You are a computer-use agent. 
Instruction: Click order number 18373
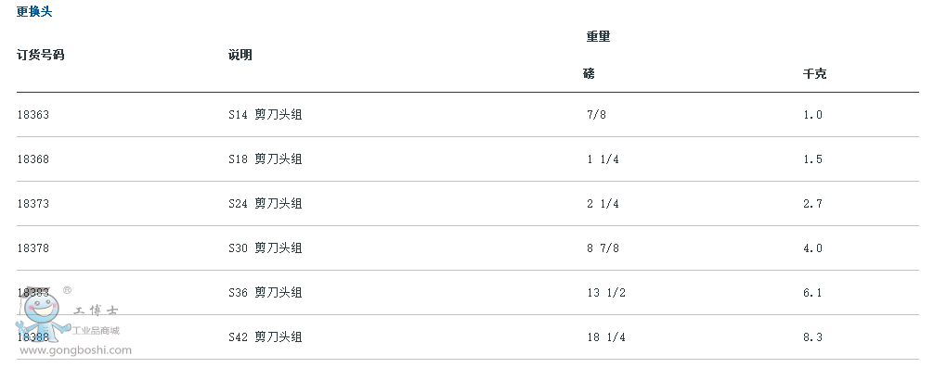32,204
